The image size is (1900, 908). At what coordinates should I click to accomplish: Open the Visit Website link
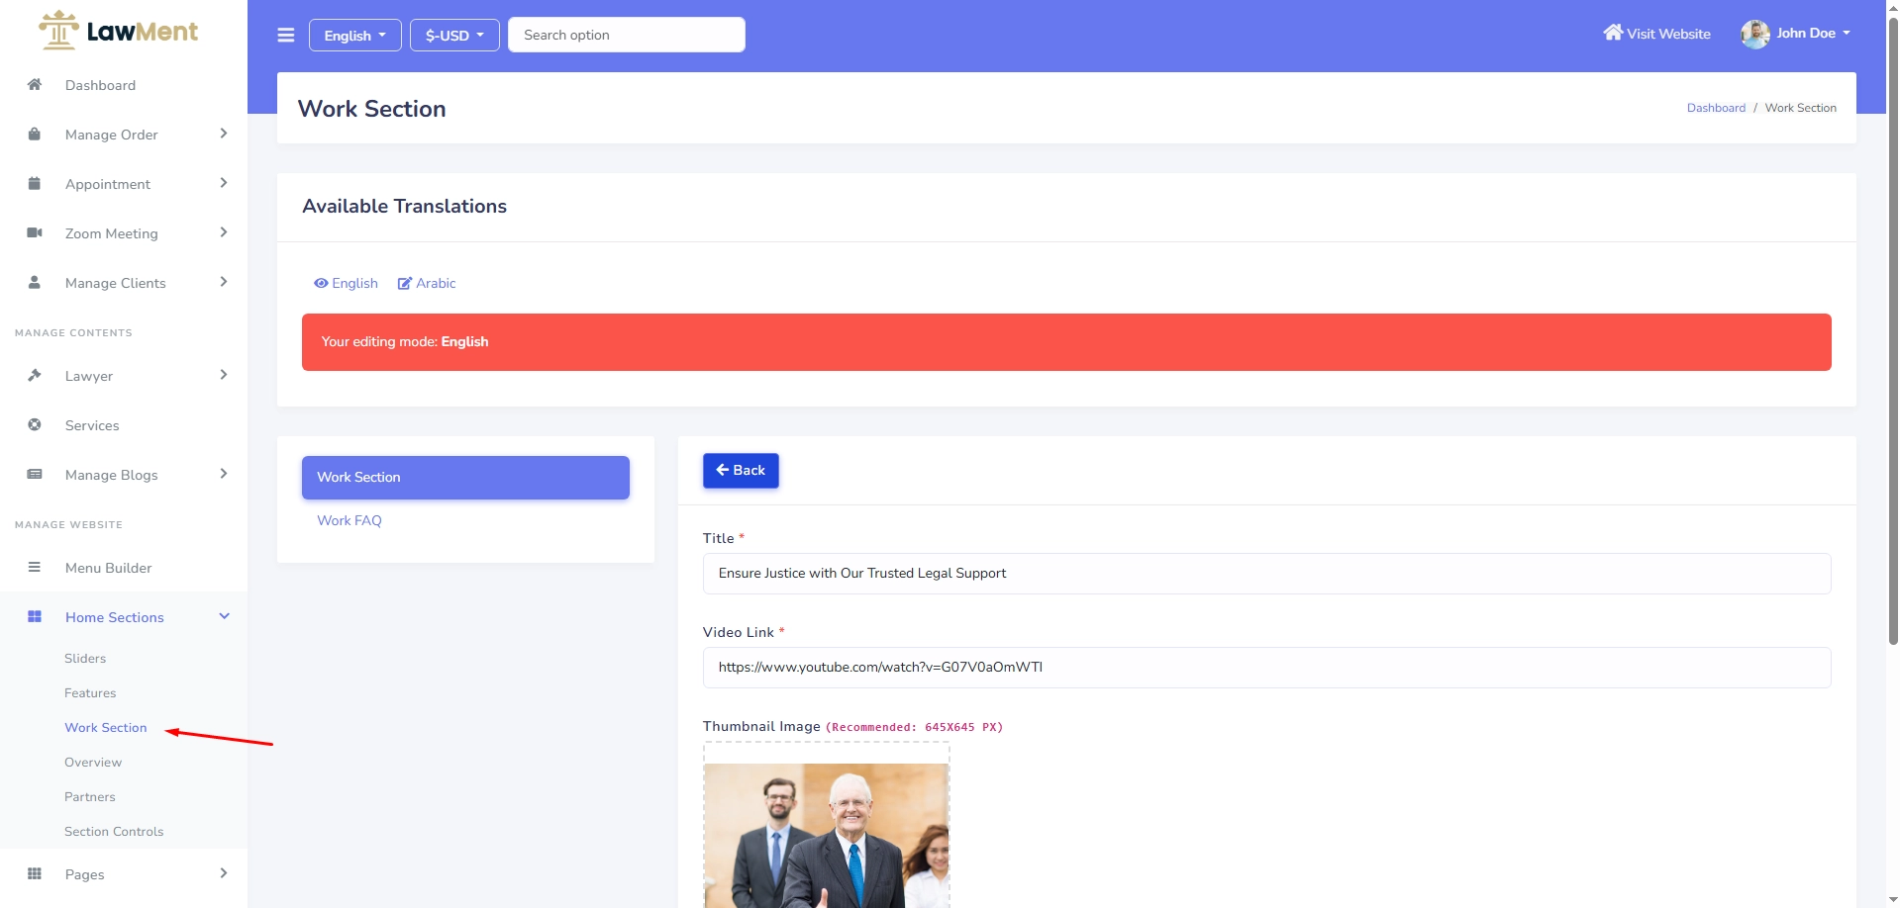coord(1656,34)
